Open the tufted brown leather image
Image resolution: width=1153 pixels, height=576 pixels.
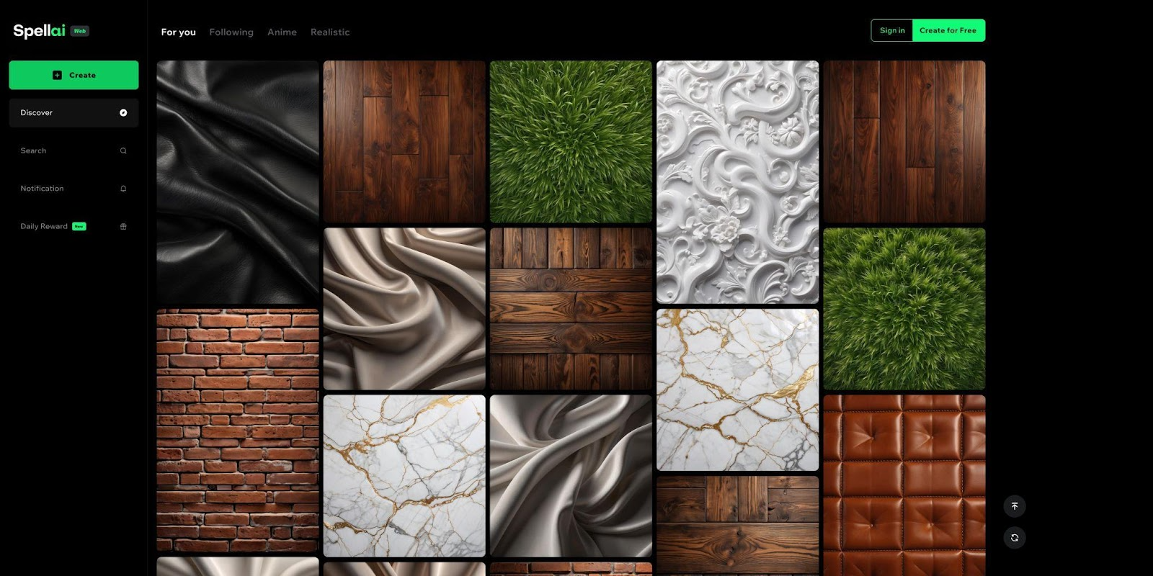click(904, 484)
